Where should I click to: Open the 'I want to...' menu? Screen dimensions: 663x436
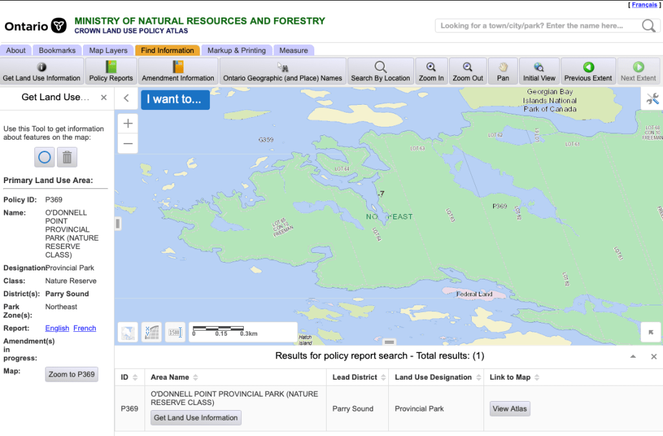pyautogui.click(x=175, y=100)
